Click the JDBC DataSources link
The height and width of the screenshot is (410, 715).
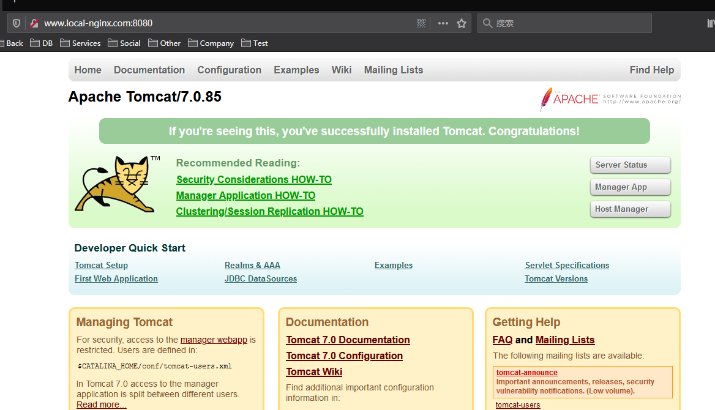[x=261, y=279]
